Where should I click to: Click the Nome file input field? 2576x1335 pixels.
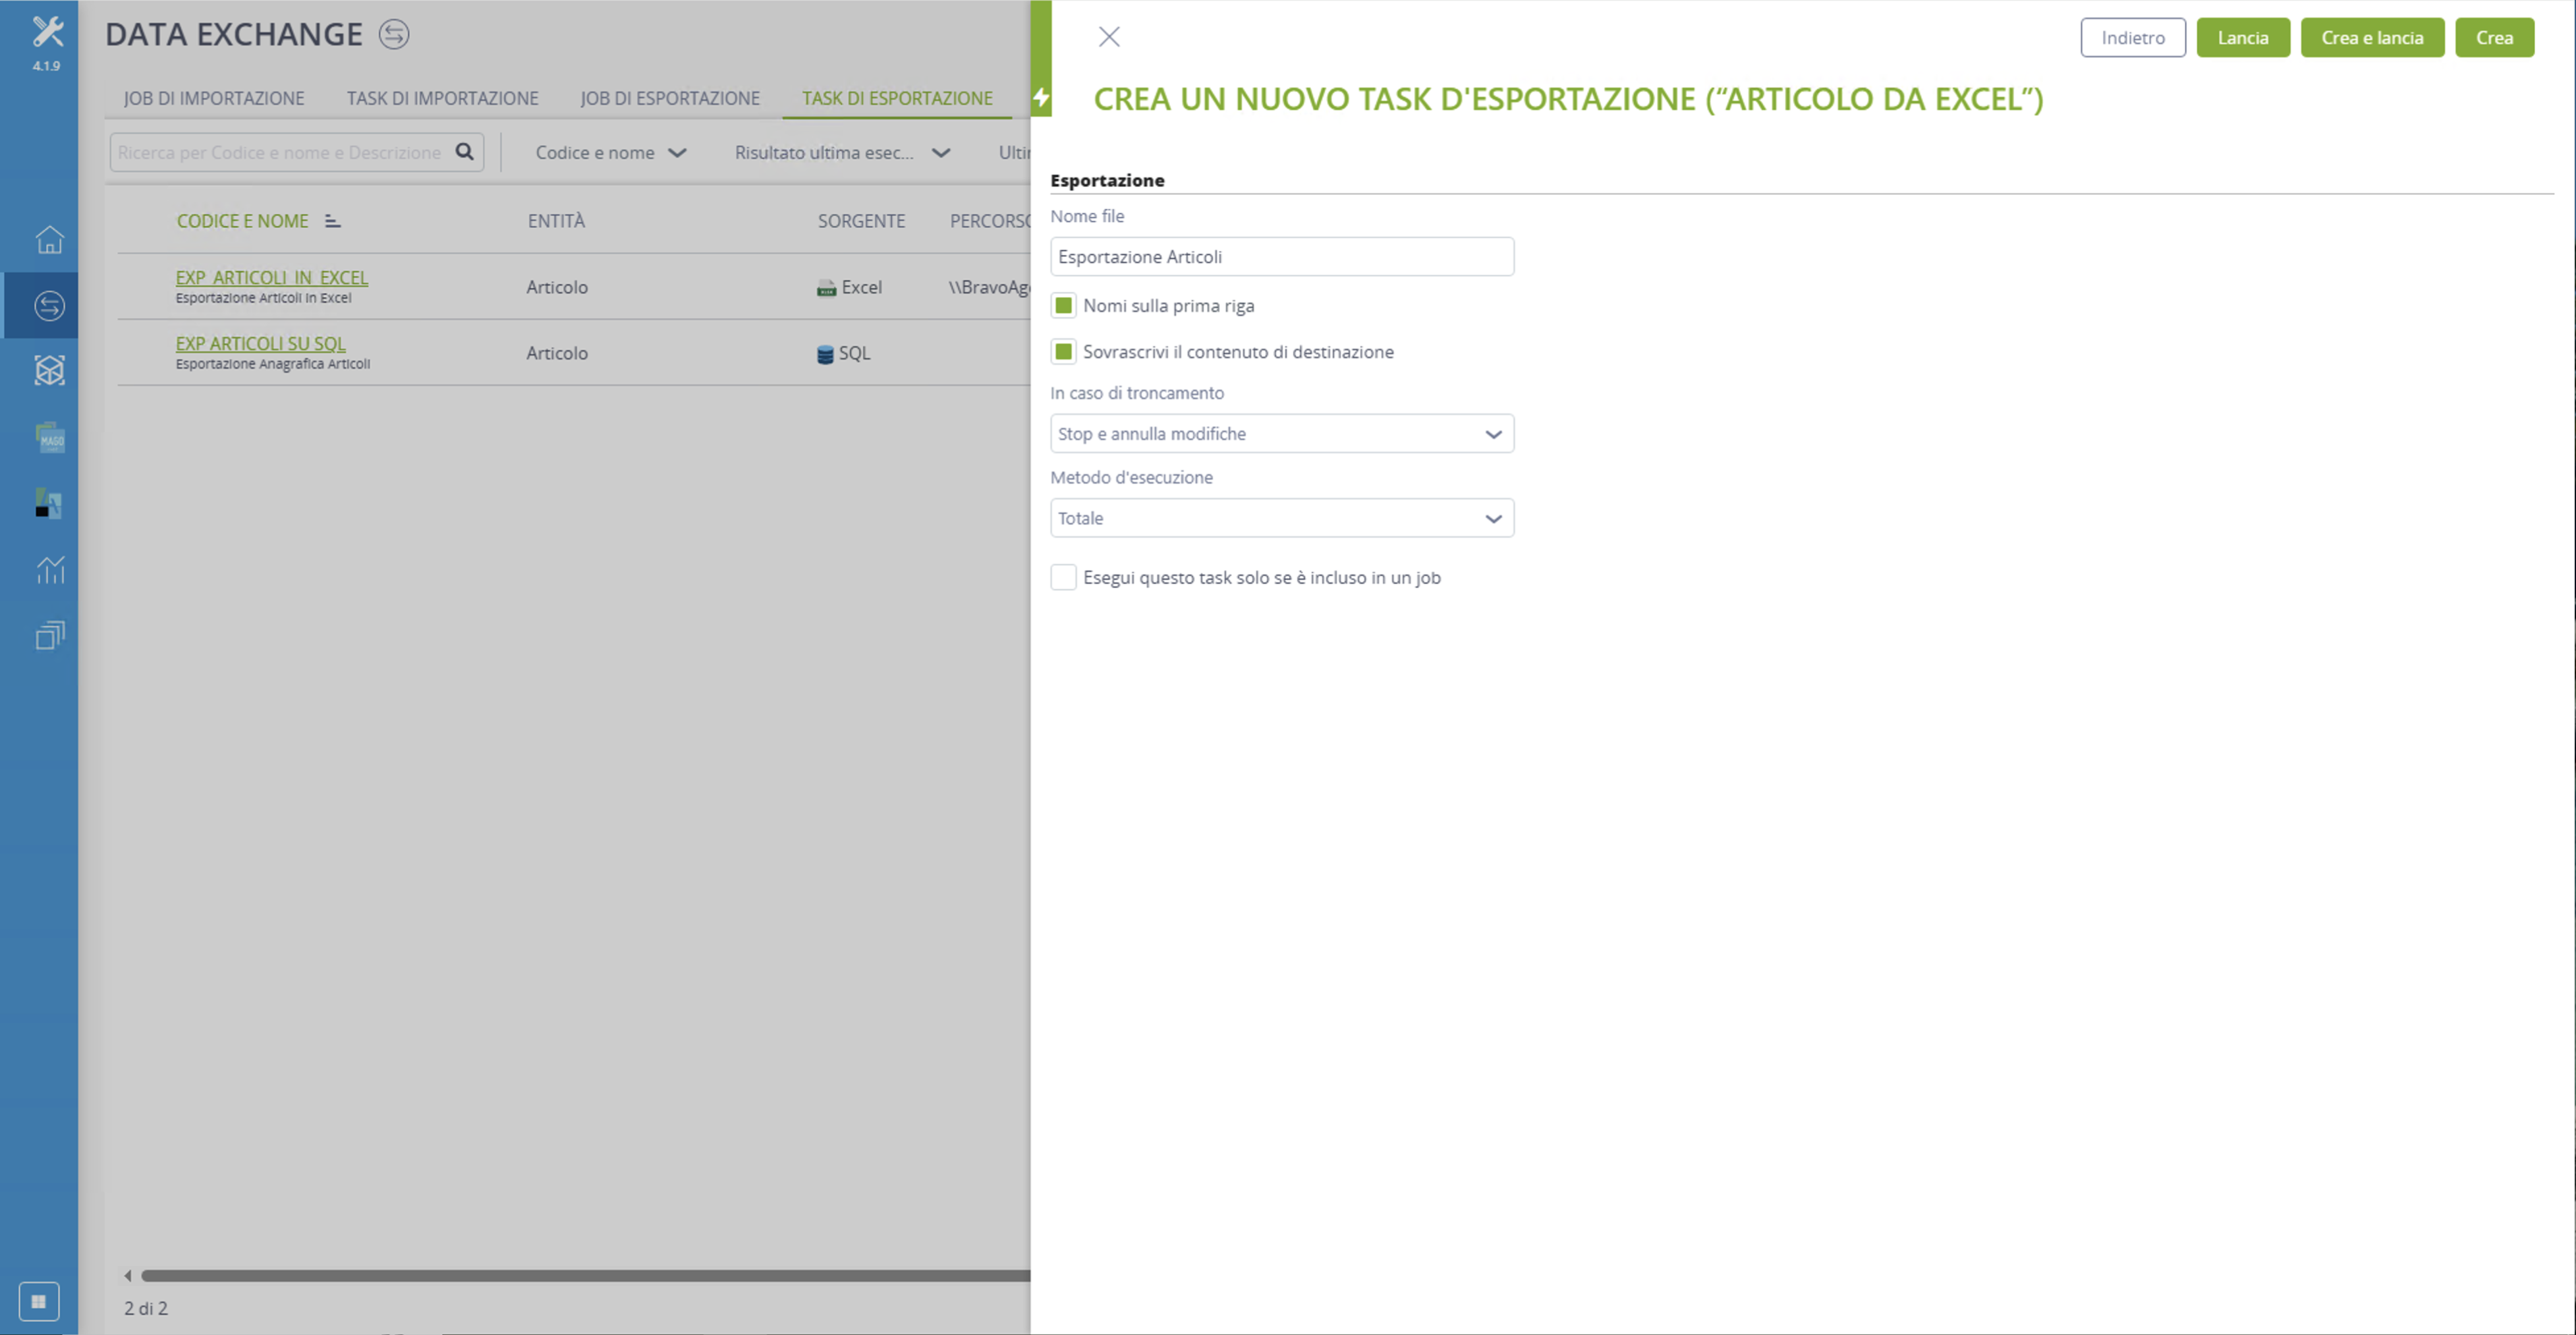(x=1282, y=257)
